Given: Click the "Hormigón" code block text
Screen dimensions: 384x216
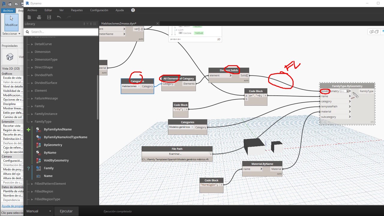Looking at the screenshot, I should coord(209,185).
